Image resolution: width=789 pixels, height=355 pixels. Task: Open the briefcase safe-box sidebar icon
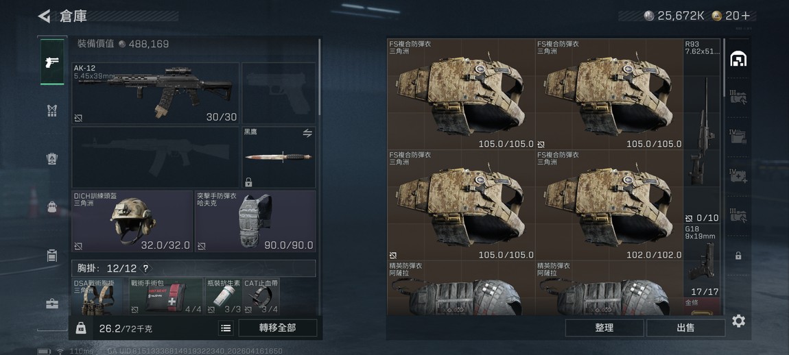(x=52, y=304)
